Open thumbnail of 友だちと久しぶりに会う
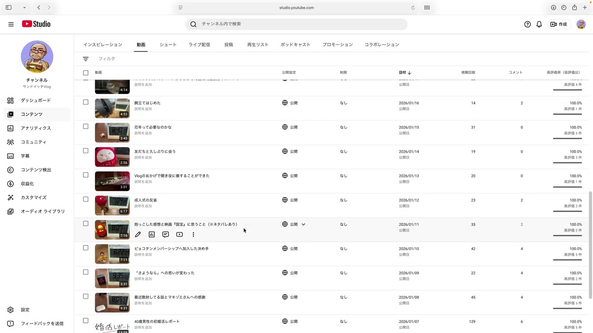Screen dimensions: 593x333 pyautogui.click(x=112, y=157)
